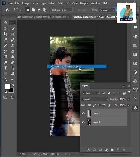140x157 pixels.
Task: Toggle Lock image pixels brush icon
Action: [x=94, y=105]
